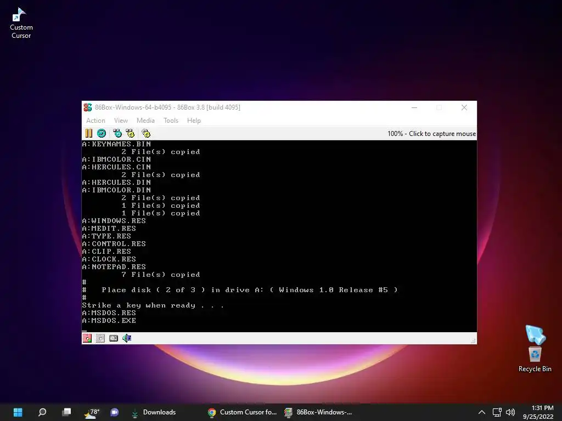
Task: Click the empty floppy drive B status icon
Action: pyautogui.click(x=100, y=338)
